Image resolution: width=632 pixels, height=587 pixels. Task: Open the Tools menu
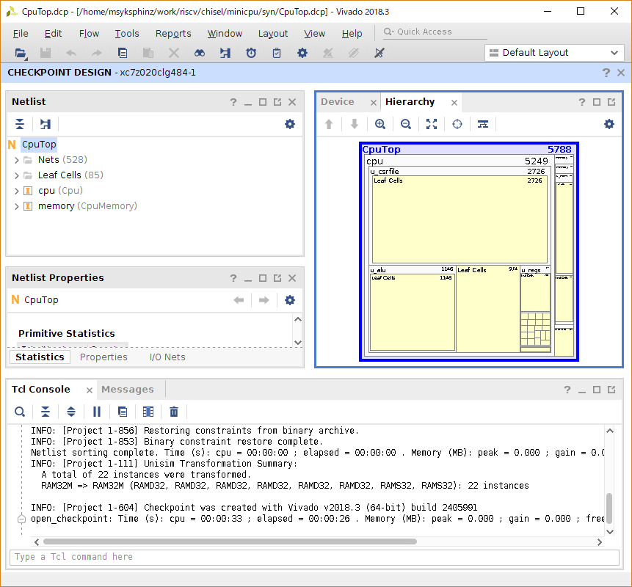pyautogui.click(x=127, y=34)
